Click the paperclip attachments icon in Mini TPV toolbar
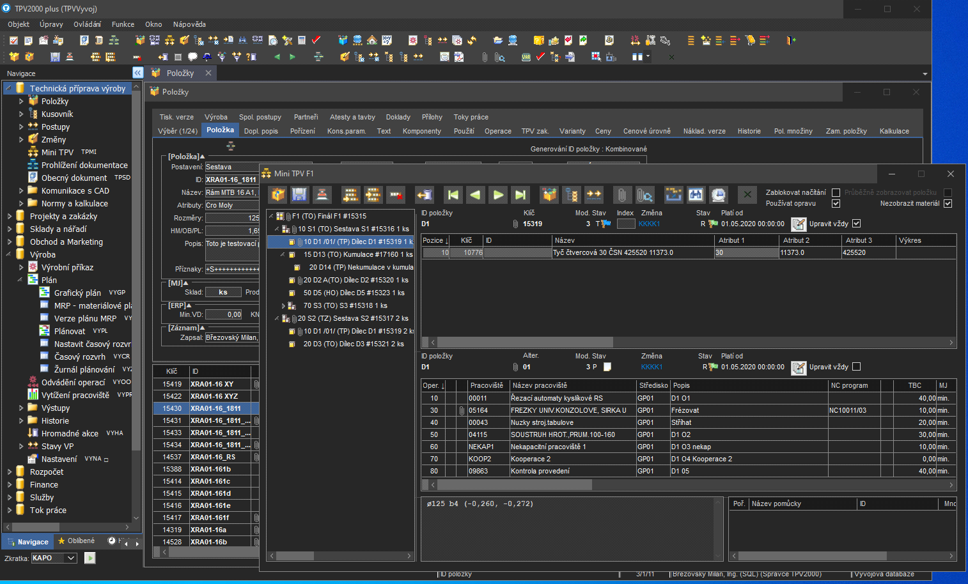Image resolution: width=968 pixels, height=584 pixels. [621, 194]
